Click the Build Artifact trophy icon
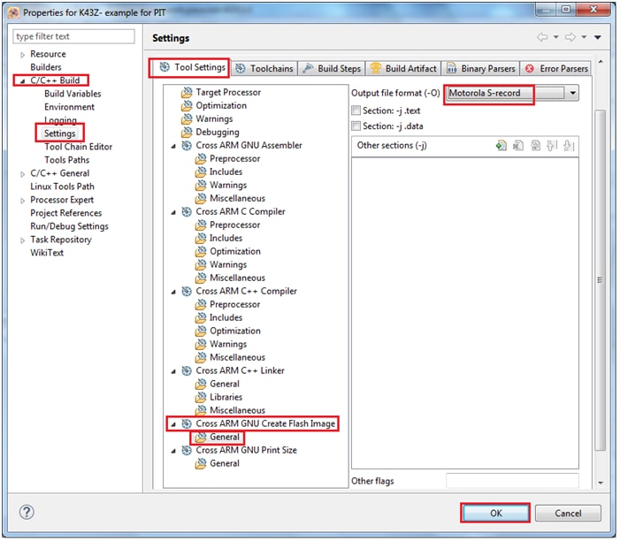This screenshot has width=620, height=541. click(376, 68)
